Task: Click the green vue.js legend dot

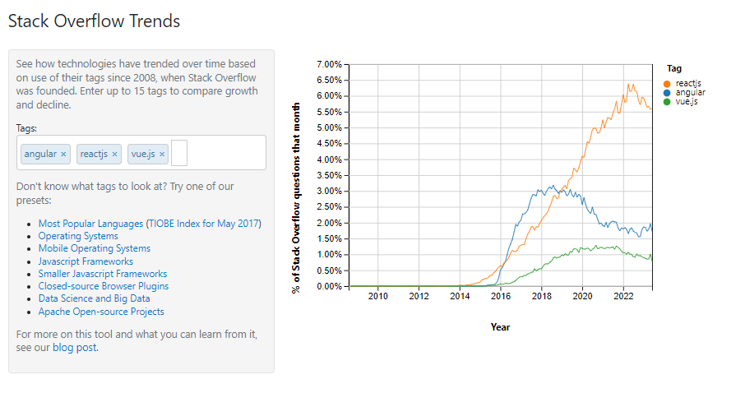Action: point(667,100)
